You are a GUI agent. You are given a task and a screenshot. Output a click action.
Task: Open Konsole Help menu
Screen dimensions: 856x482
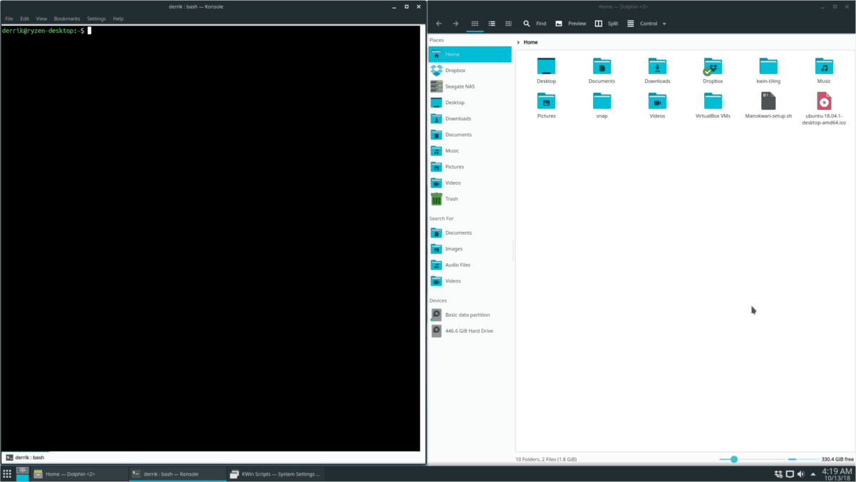tap(118, 19)
